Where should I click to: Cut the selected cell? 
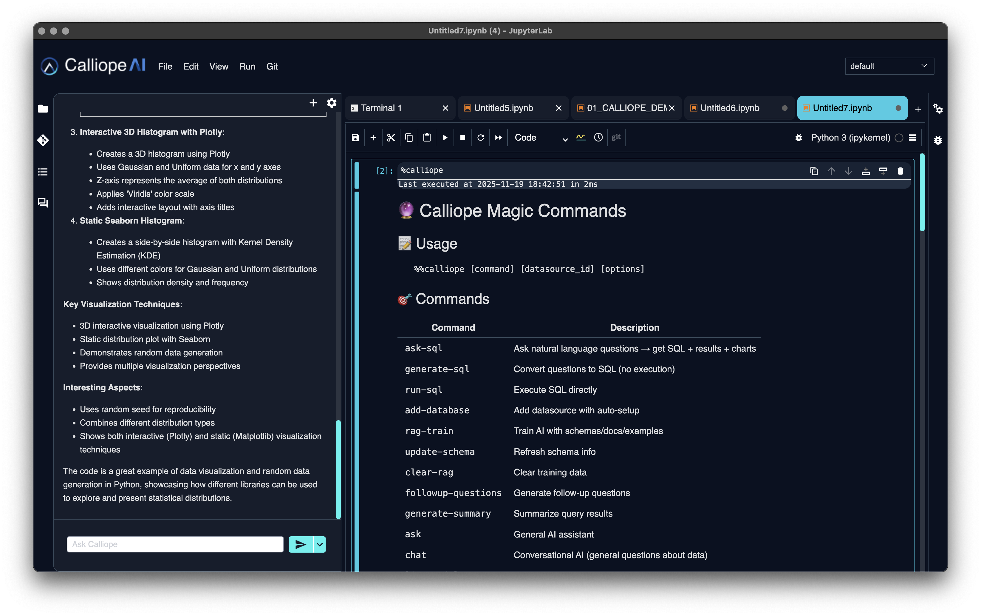[x=390, y=137]
